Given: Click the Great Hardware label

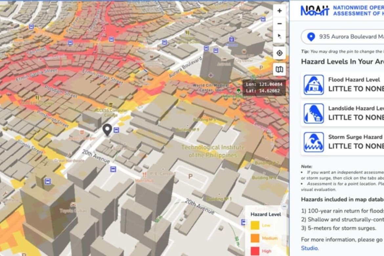Looking at the screenshot, I should click(69, 161).
